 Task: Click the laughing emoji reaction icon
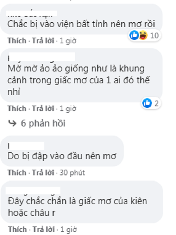pyautogui.click(x=143, y=35)
